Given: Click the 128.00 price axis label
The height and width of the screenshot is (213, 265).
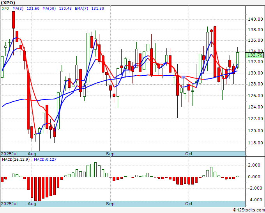Looking at the screenshot, I should click(255, 84).
